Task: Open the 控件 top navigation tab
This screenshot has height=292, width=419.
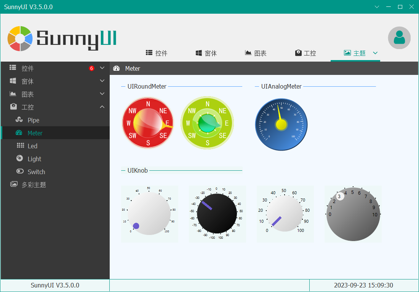Action: click(x=157, y=53)
